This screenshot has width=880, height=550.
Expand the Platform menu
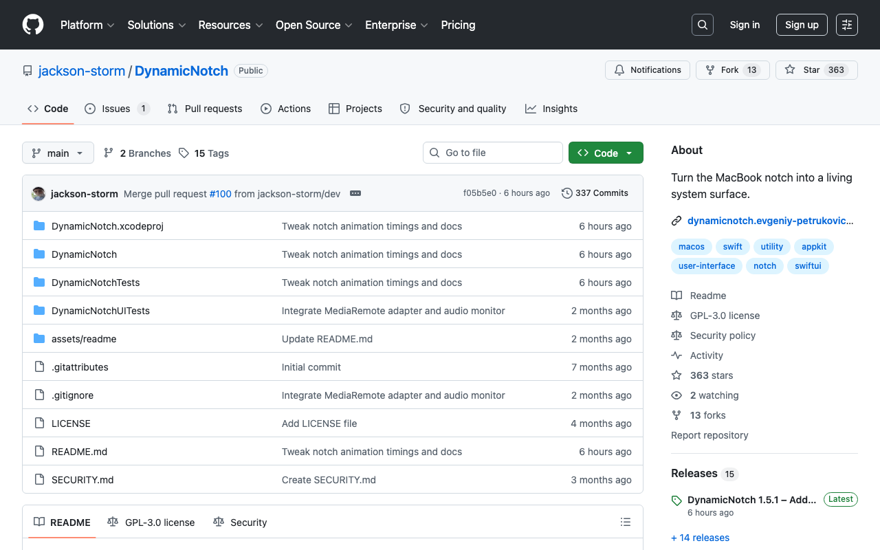coord(89,25)
